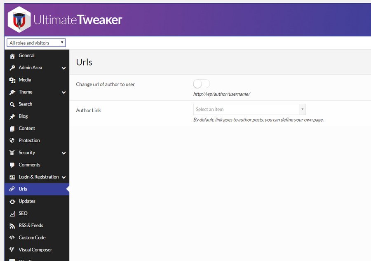
Task: Open the SEO settings
Action: click(37, 213)
